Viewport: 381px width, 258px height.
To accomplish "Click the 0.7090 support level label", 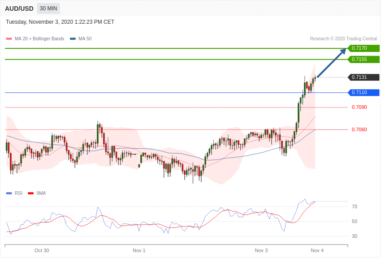I will pos(359,107).
